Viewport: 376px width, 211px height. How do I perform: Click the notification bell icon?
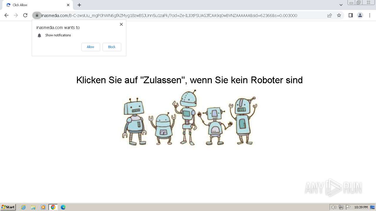pyautogui.click(x=39, y=35)
